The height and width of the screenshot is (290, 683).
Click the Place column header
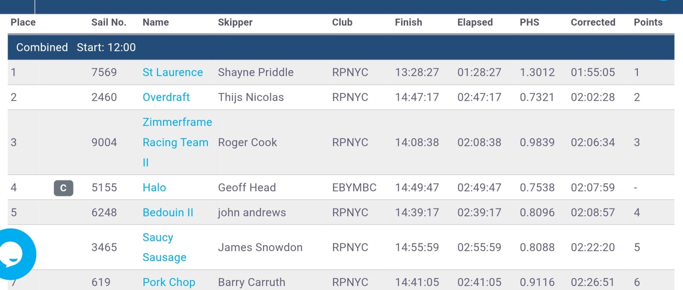point(23,23)
